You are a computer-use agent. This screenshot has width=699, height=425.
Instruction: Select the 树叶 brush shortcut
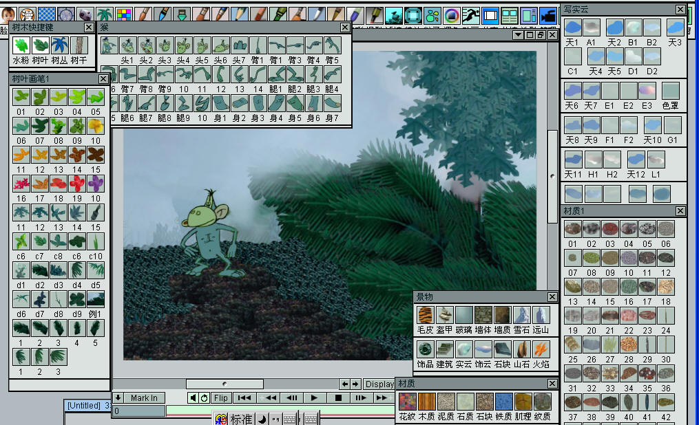point(40,45)
